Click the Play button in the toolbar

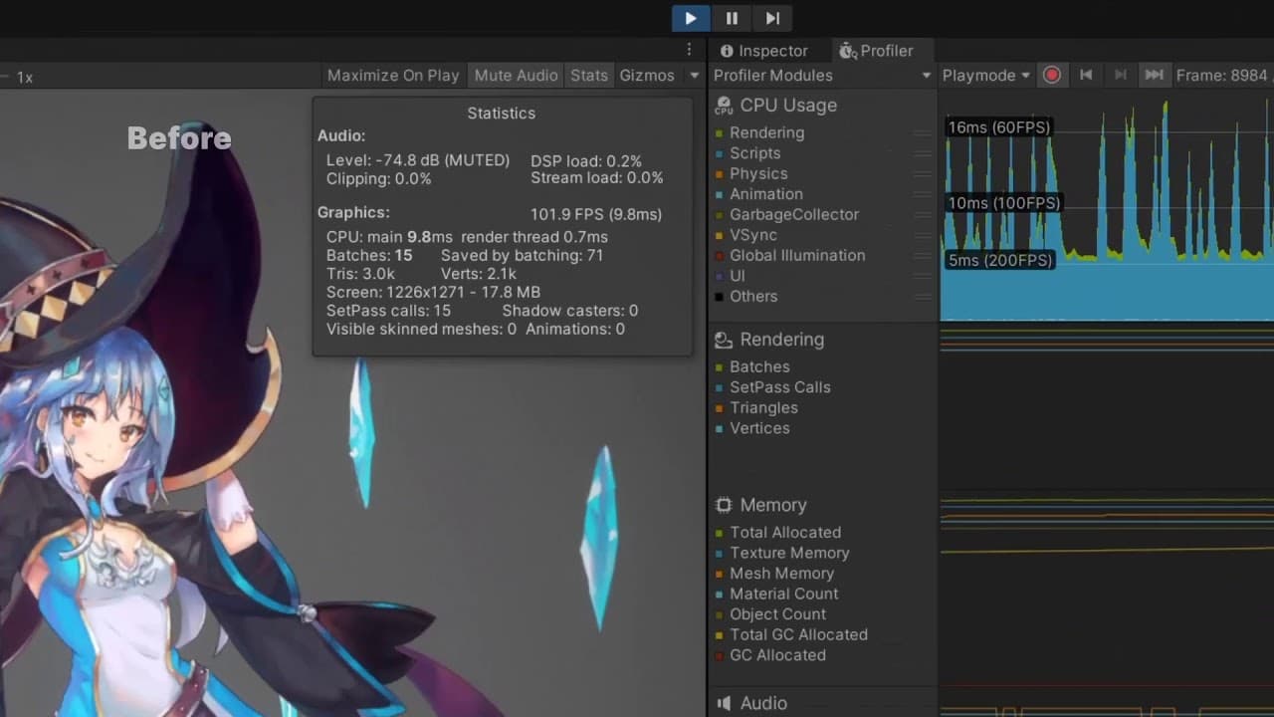[691, 18]
